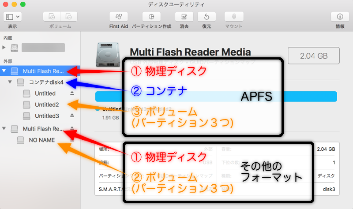This screenshot has width=353, height=209.
Task: Click the ディスク type value
Action: [x=326, y=175]
